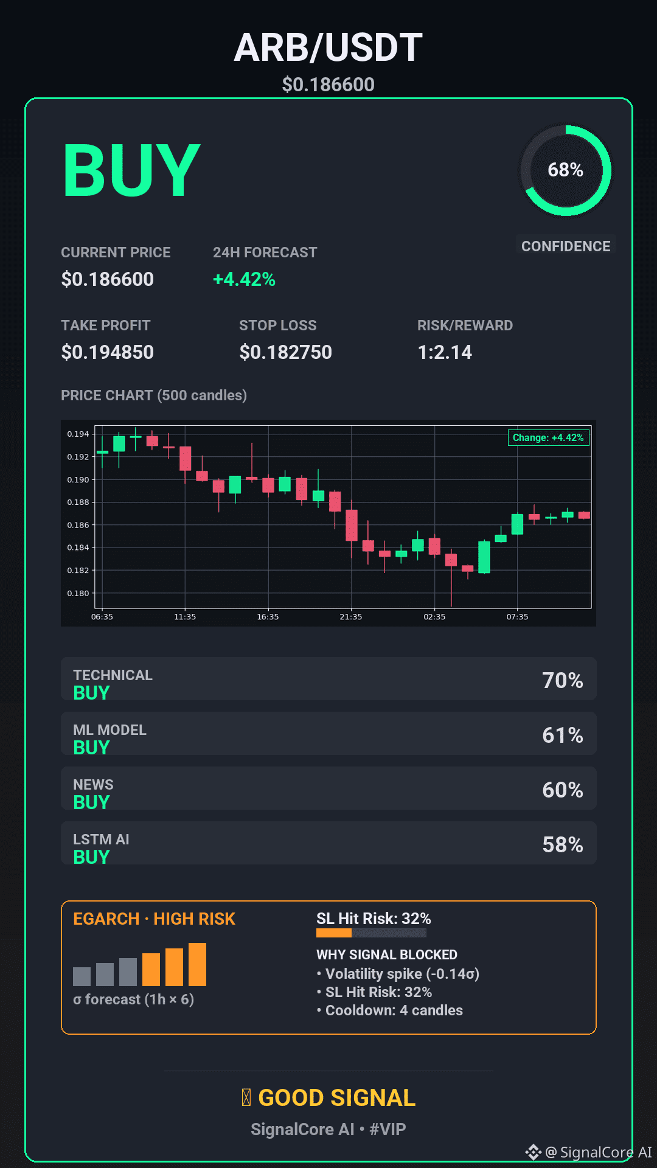Click the first gray sigma forecast bar
Image resolution: width=657 pixels, height=1168 pixels.
coord(82,976)
